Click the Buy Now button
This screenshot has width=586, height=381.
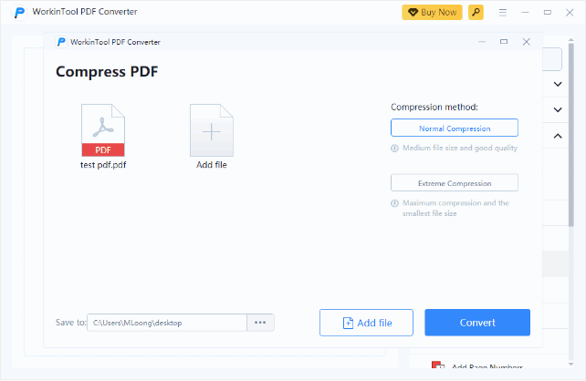(432, 13)
